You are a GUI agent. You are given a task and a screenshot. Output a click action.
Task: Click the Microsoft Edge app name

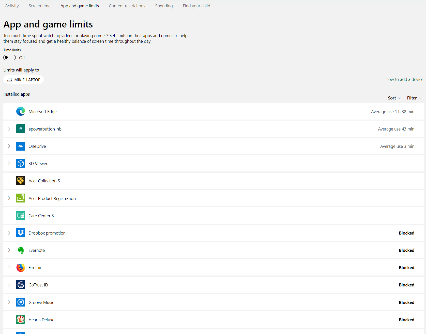tap(42, 112)
